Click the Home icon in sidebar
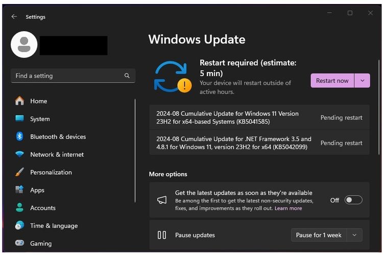The image size is (383, 255). (19, 101)
